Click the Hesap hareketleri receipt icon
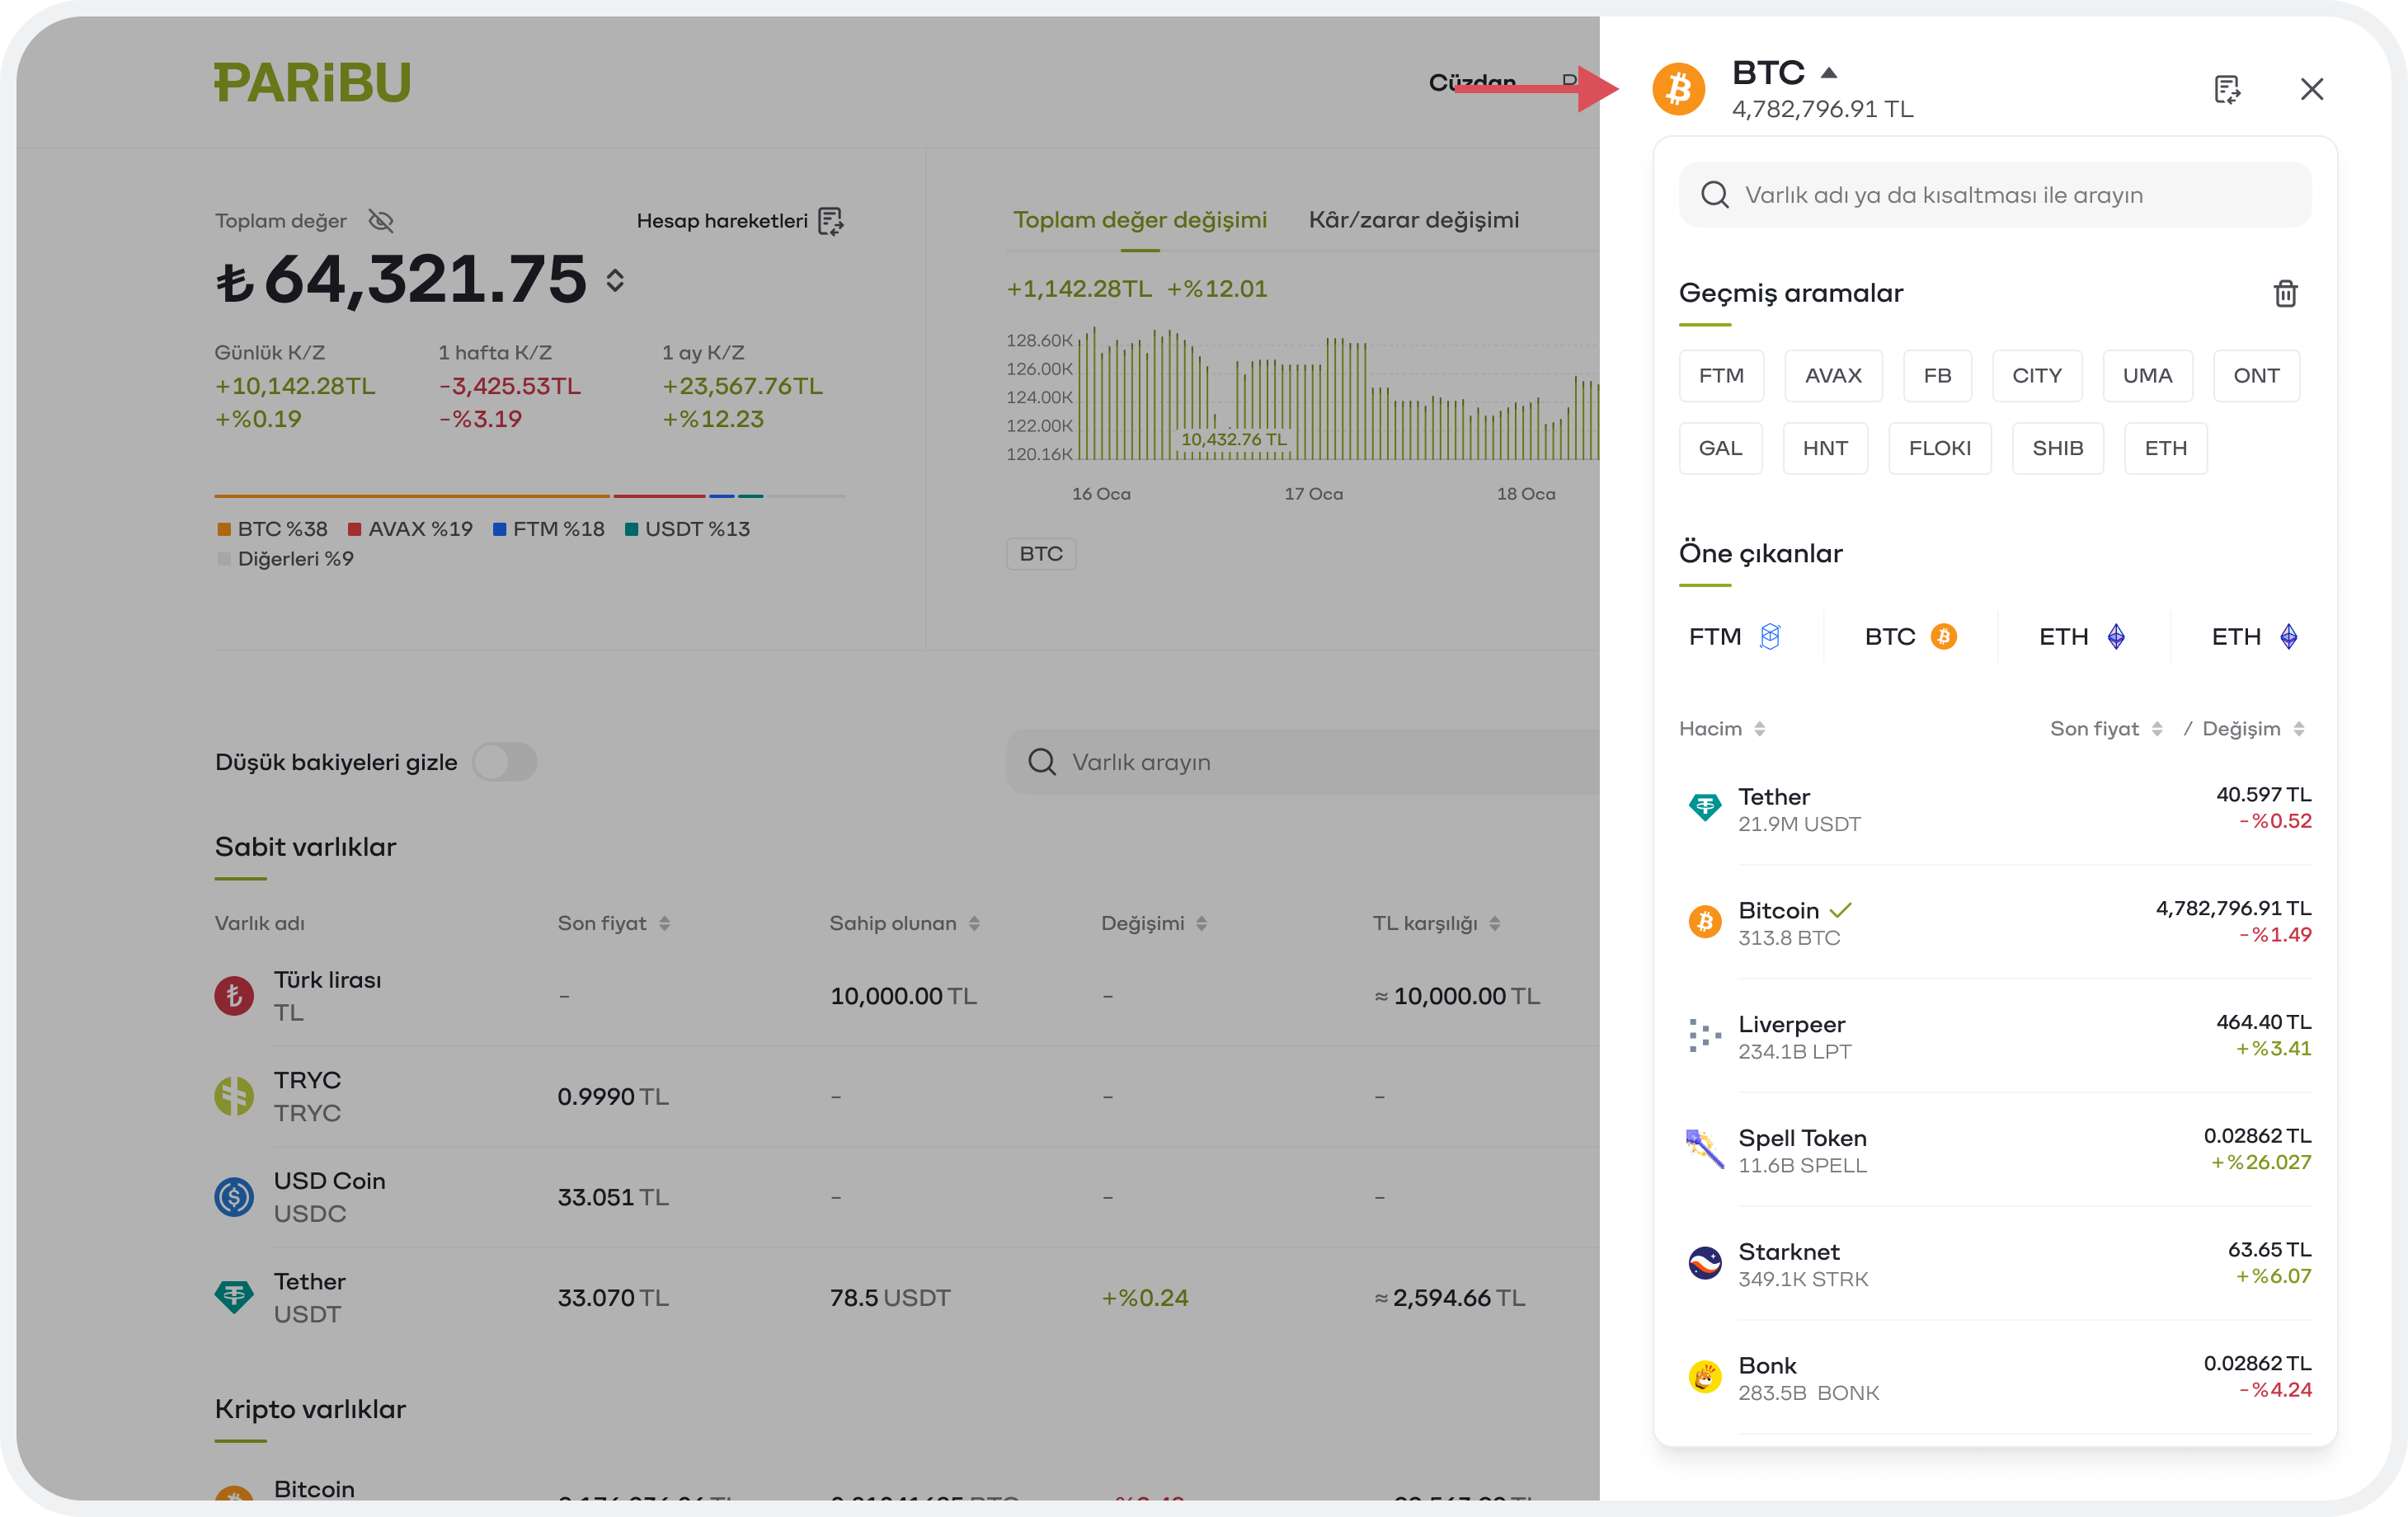This screenshot has height=1517, width=2408. click(x=831, y=221)
